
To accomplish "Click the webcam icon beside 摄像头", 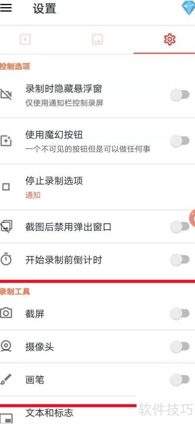I will coord(6,346).
